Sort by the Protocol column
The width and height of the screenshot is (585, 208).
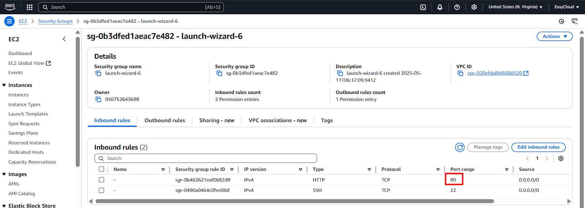438,169
